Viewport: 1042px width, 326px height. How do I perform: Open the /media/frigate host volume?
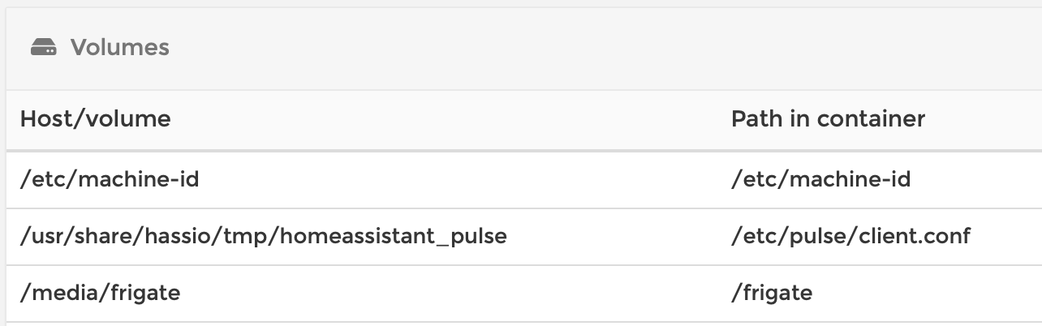[100, 292]
